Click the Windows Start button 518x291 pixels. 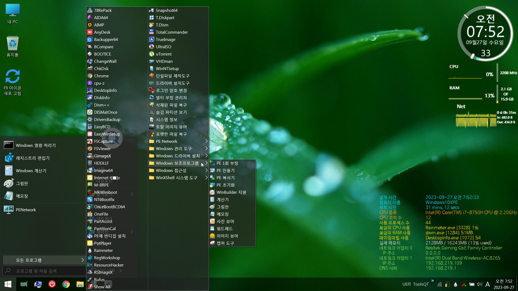coord(8,284)
